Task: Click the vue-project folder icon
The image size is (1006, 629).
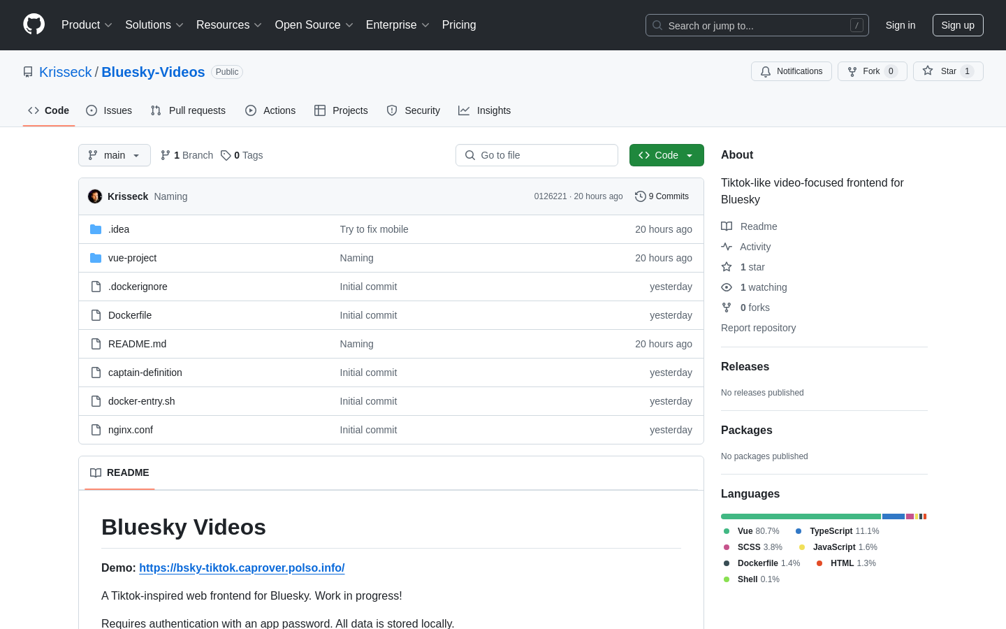Action: [x=96, y=258]
